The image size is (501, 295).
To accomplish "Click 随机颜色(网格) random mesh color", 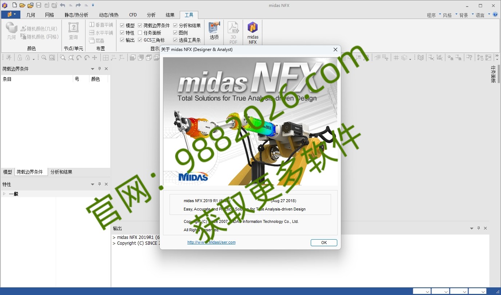I will click(x=40, y=36).
